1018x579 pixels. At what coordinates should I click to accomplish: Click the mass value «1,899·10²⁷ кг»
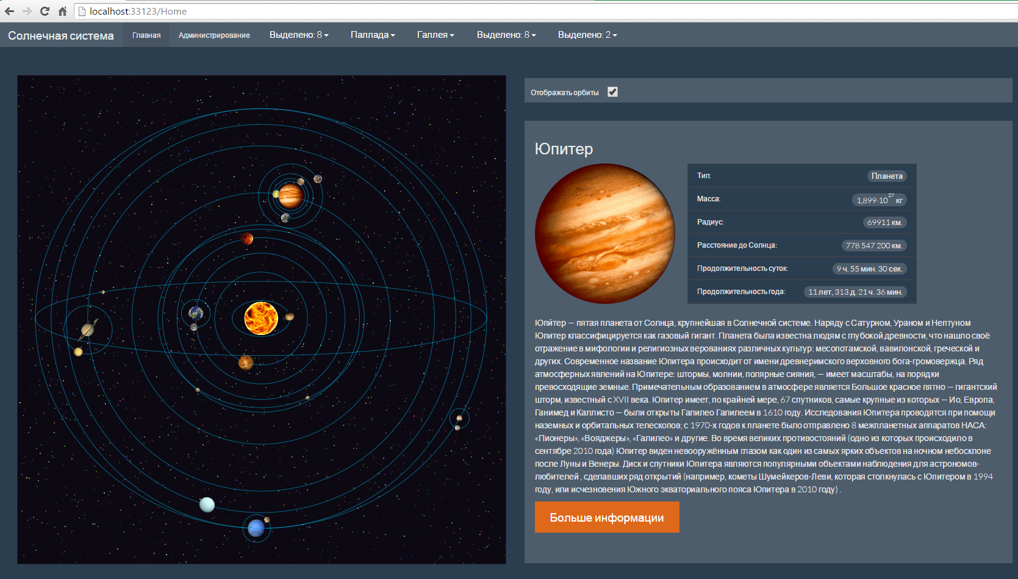tap(880, 200)
